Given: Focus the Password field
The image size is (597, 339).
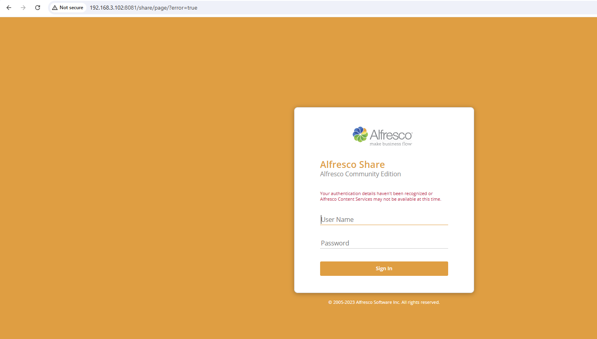Looking at the screenshot, I should coord(384,243).
